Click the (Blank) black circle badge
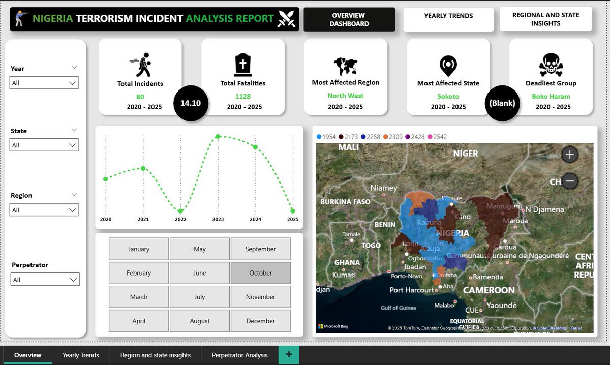The image size is (610, 365). (502, 103)
